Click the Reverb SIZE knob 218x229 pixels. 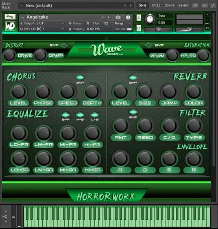[145, 92]
